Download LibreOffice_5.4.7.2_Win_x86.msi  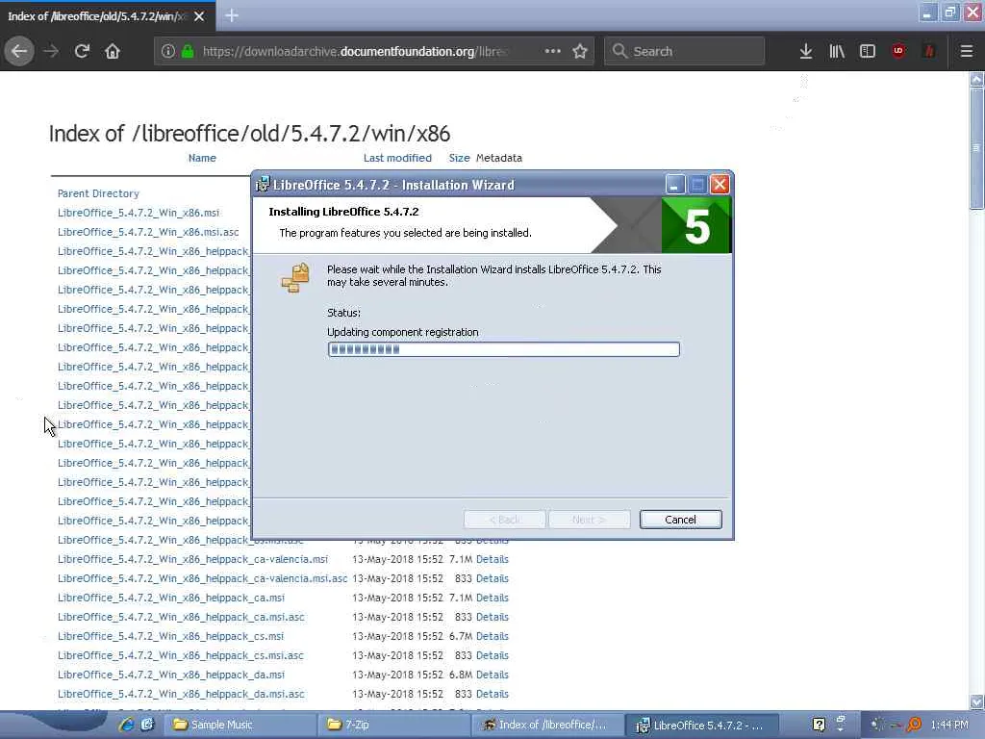(139, 213)
